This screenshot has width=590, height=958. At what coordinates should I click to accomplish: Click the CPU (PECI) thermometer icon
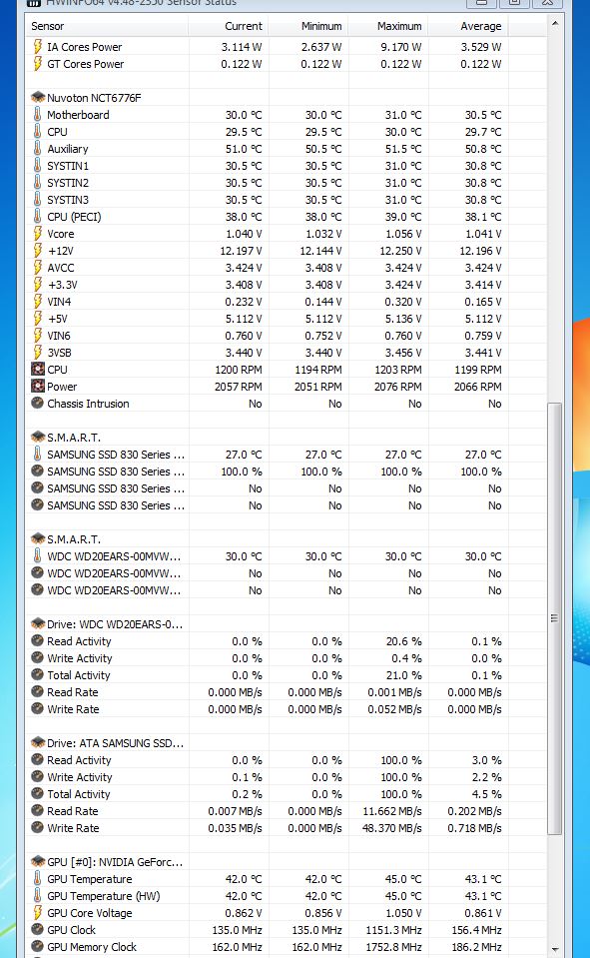click(x=37, y=217)
